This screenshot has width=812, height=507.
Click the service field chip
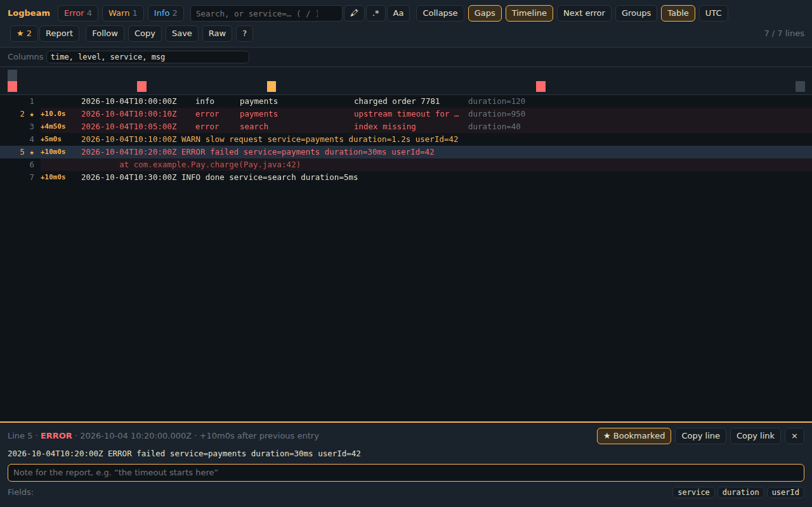click(694, 492)
